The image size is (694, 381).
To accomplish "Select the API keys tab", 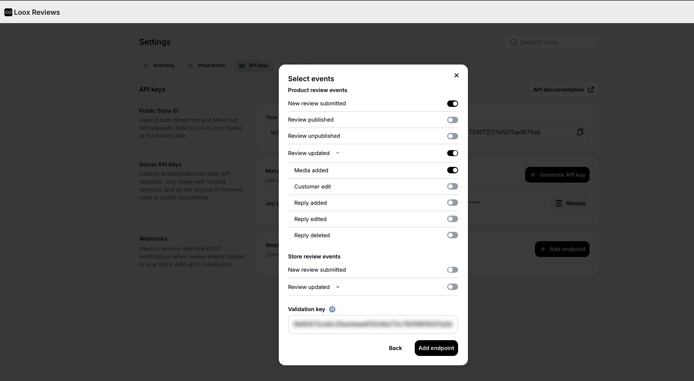I will (254, 65).
